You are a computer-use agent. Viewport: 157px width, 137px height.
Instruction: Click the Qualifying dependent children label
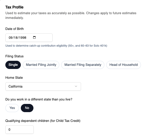(x=43, y=121)
